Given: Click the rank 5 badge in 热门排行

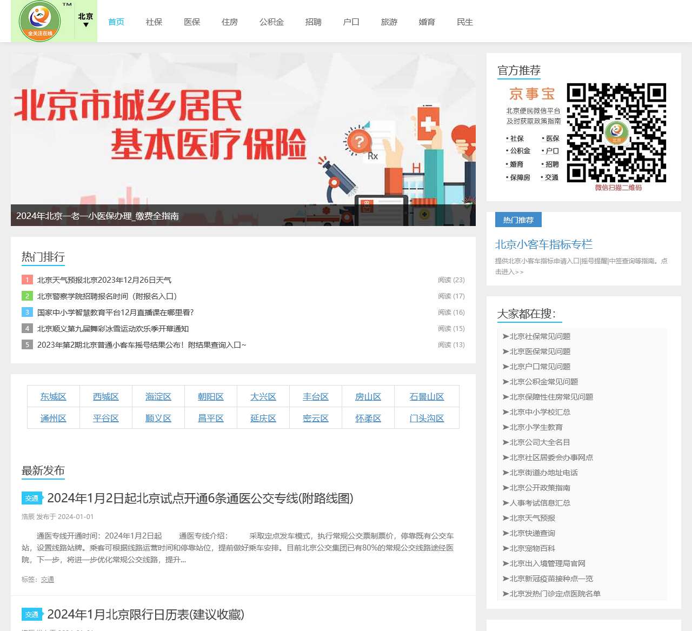Looking at the screenshot, I should pos(27,344).
